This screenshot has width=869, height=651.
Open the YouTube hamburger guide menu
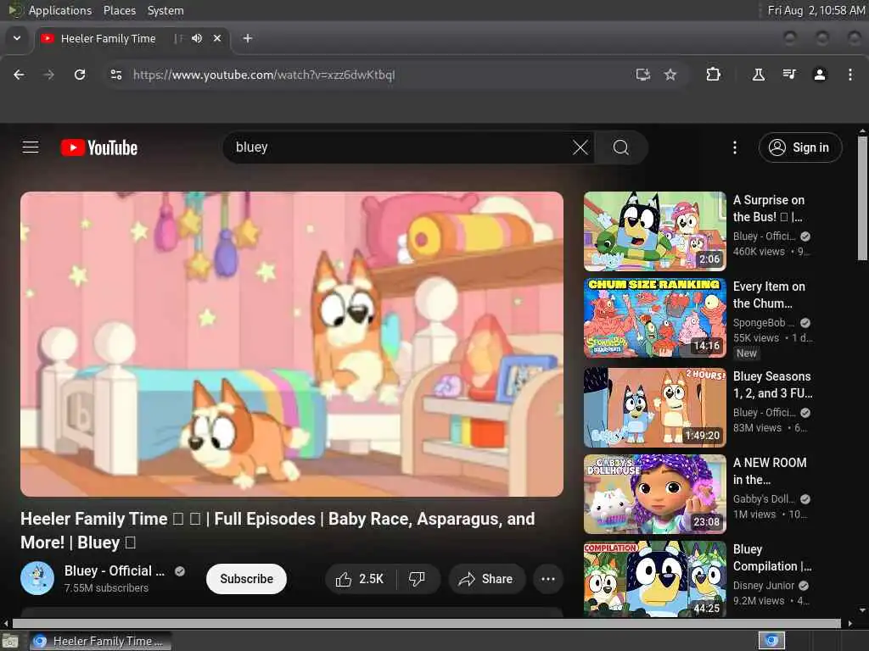[x=31, y=147]
